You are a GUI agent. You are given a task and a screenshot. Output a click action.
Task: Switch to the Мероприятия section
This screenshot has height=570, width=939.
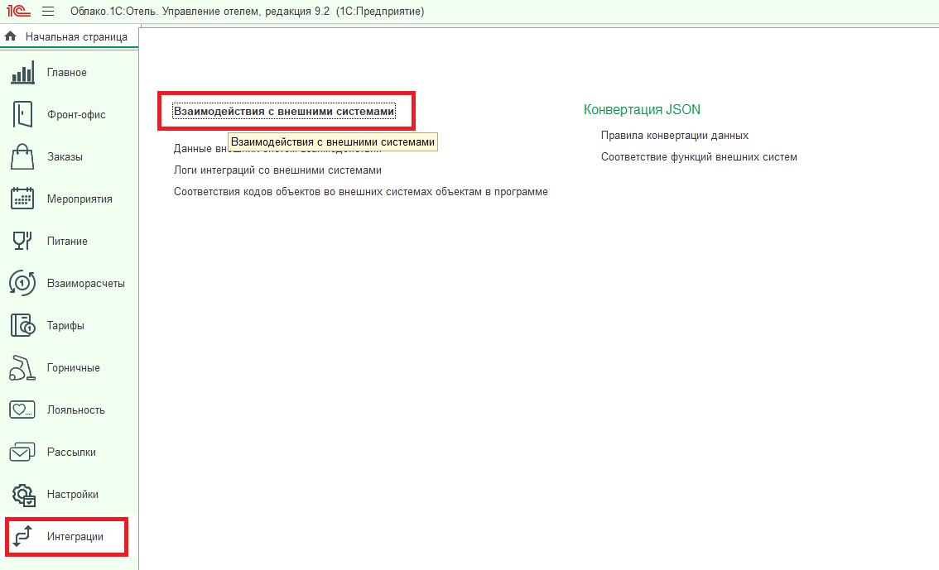point(79,199)
